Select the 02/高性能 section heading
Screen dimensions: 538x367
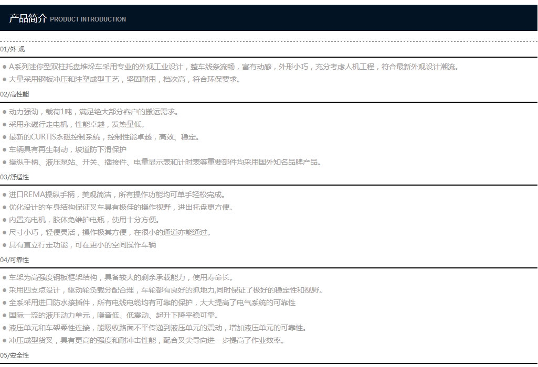pyautogui.click(x=14, y=94)
